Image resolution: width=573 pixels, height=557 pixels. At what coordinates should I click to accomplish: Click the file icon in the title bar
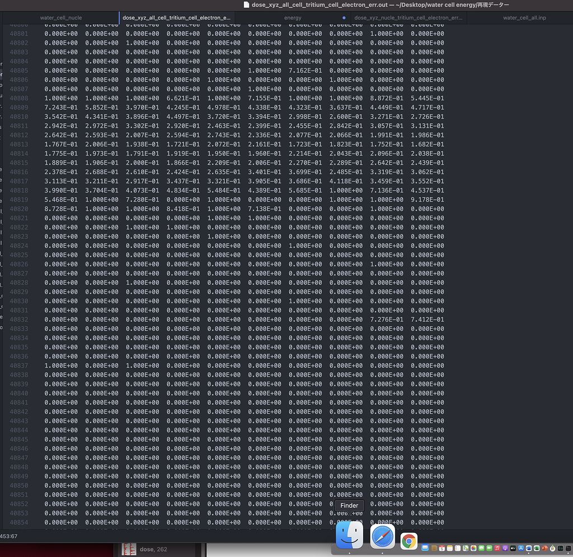[247, 5]
